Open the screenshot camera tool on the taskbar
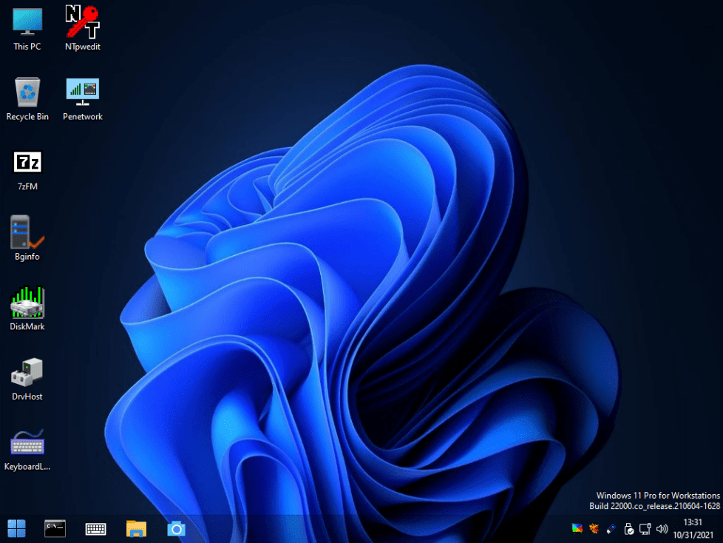Viewport: 723px width, 543px height. 175,528
